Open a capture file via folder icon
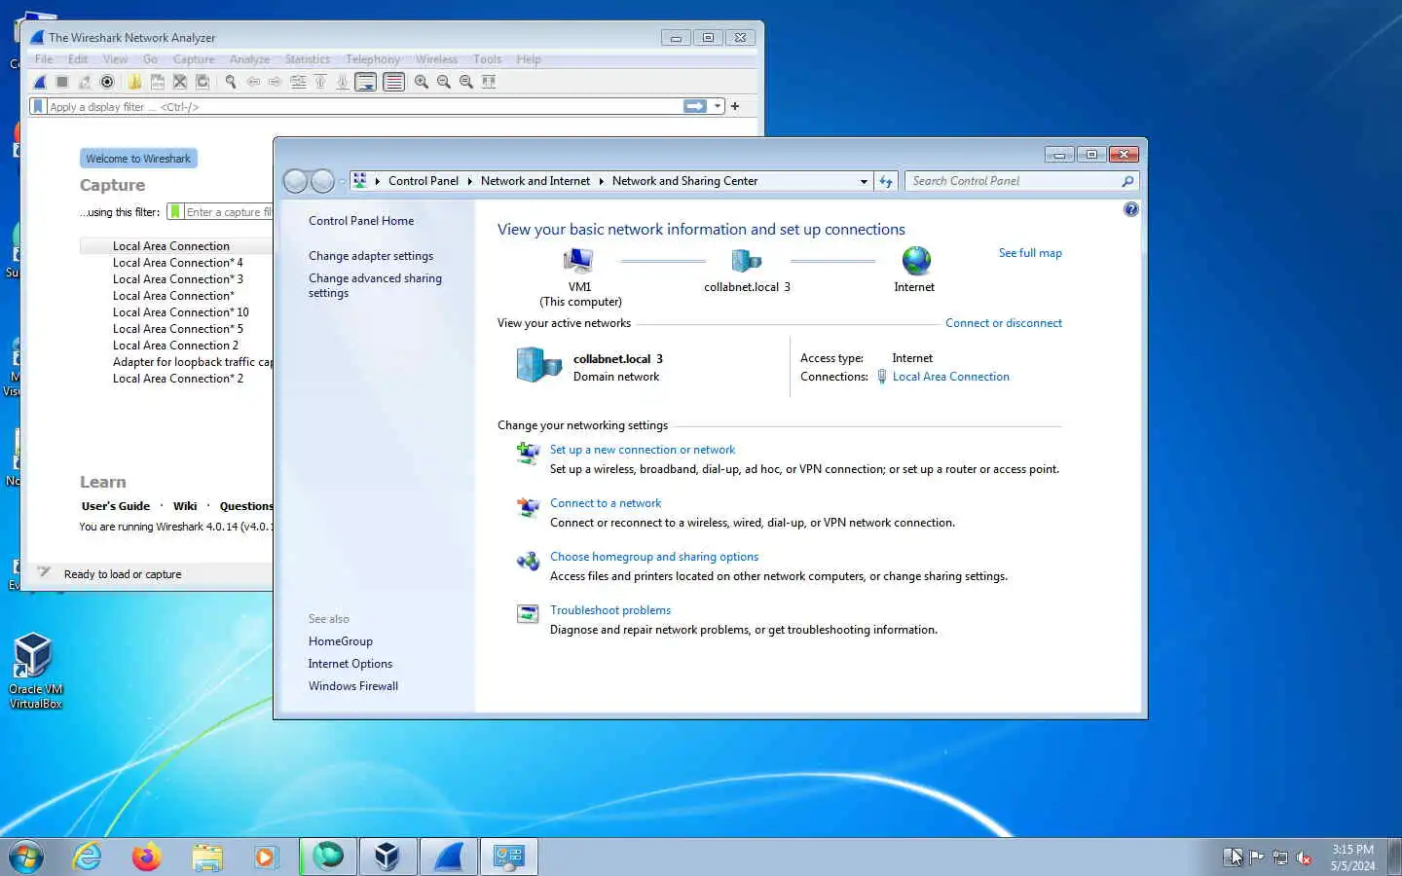The height and width of the screenshot is (876, 1402). [x=134, y=82]
